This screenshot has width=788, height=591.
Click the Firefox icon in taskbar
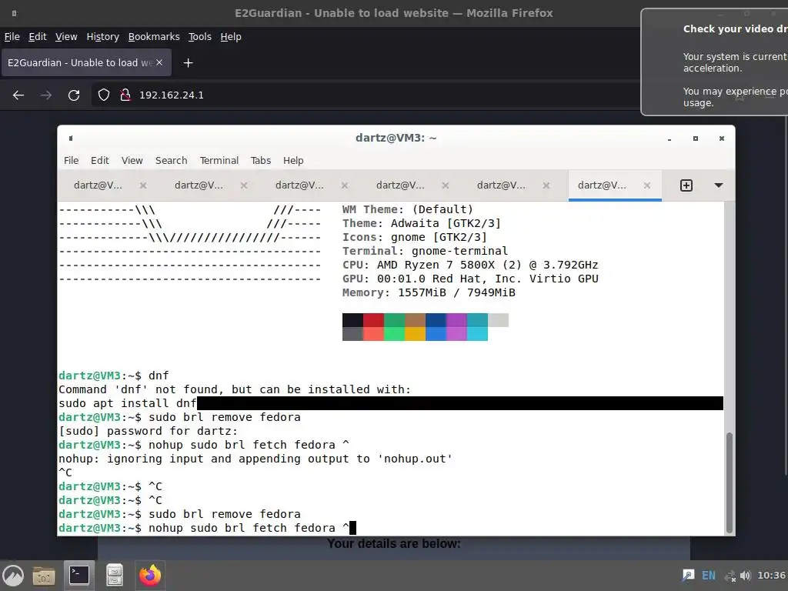coord(150,576)
